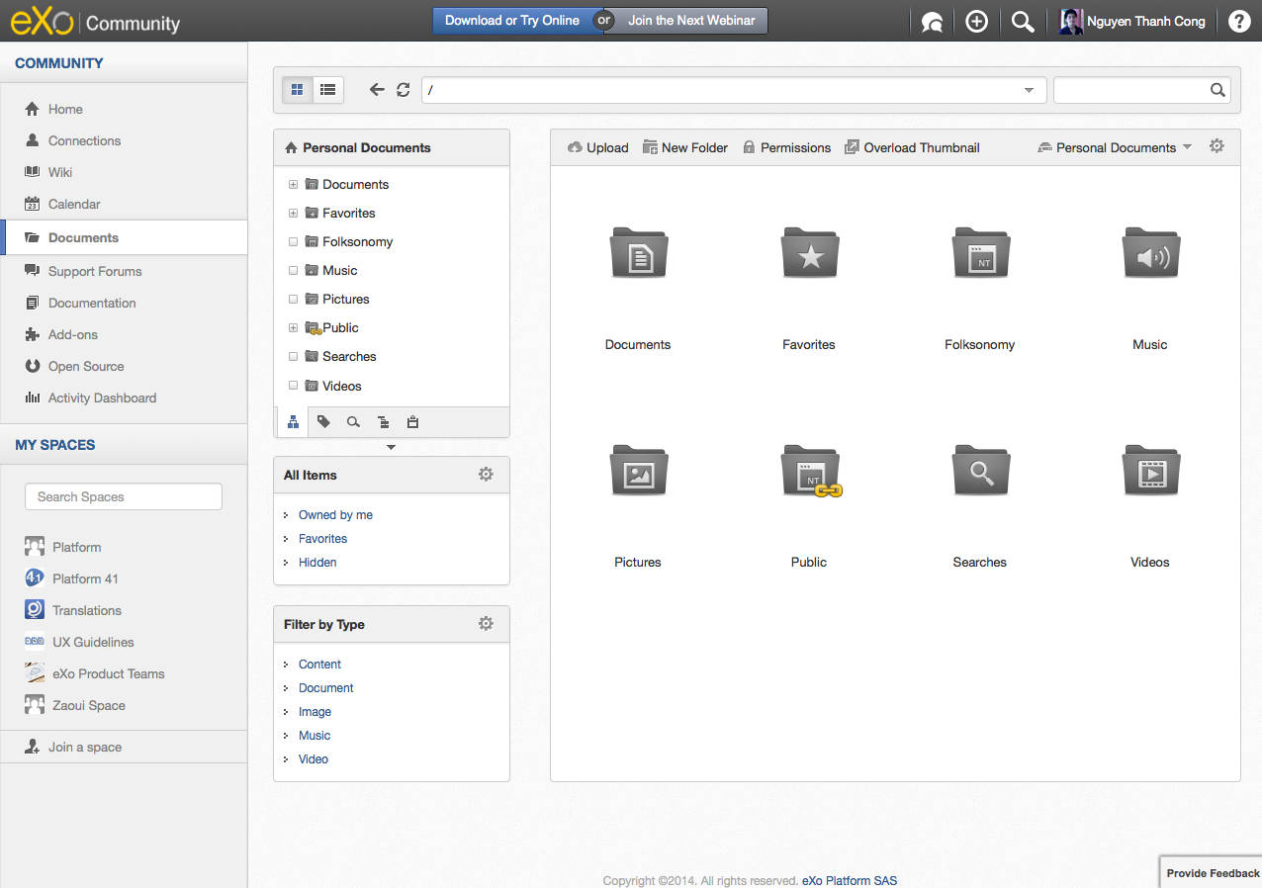Click the Search Spaces field
1262x888 pixels.
(124, 496)
